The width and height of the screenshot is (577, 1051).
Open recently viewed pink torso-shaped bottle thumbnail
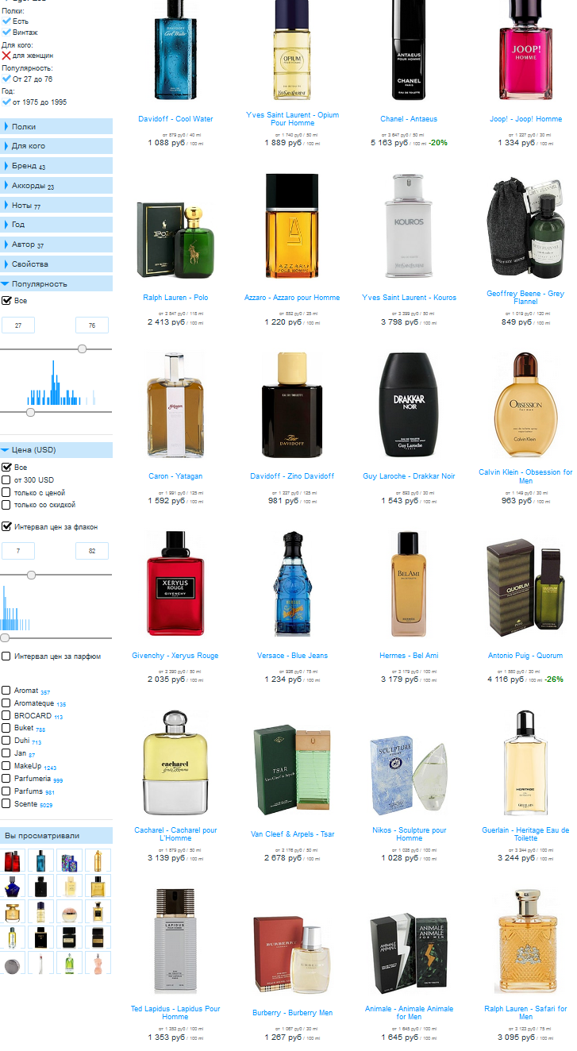pyautogui.click(x=97, y=963)
